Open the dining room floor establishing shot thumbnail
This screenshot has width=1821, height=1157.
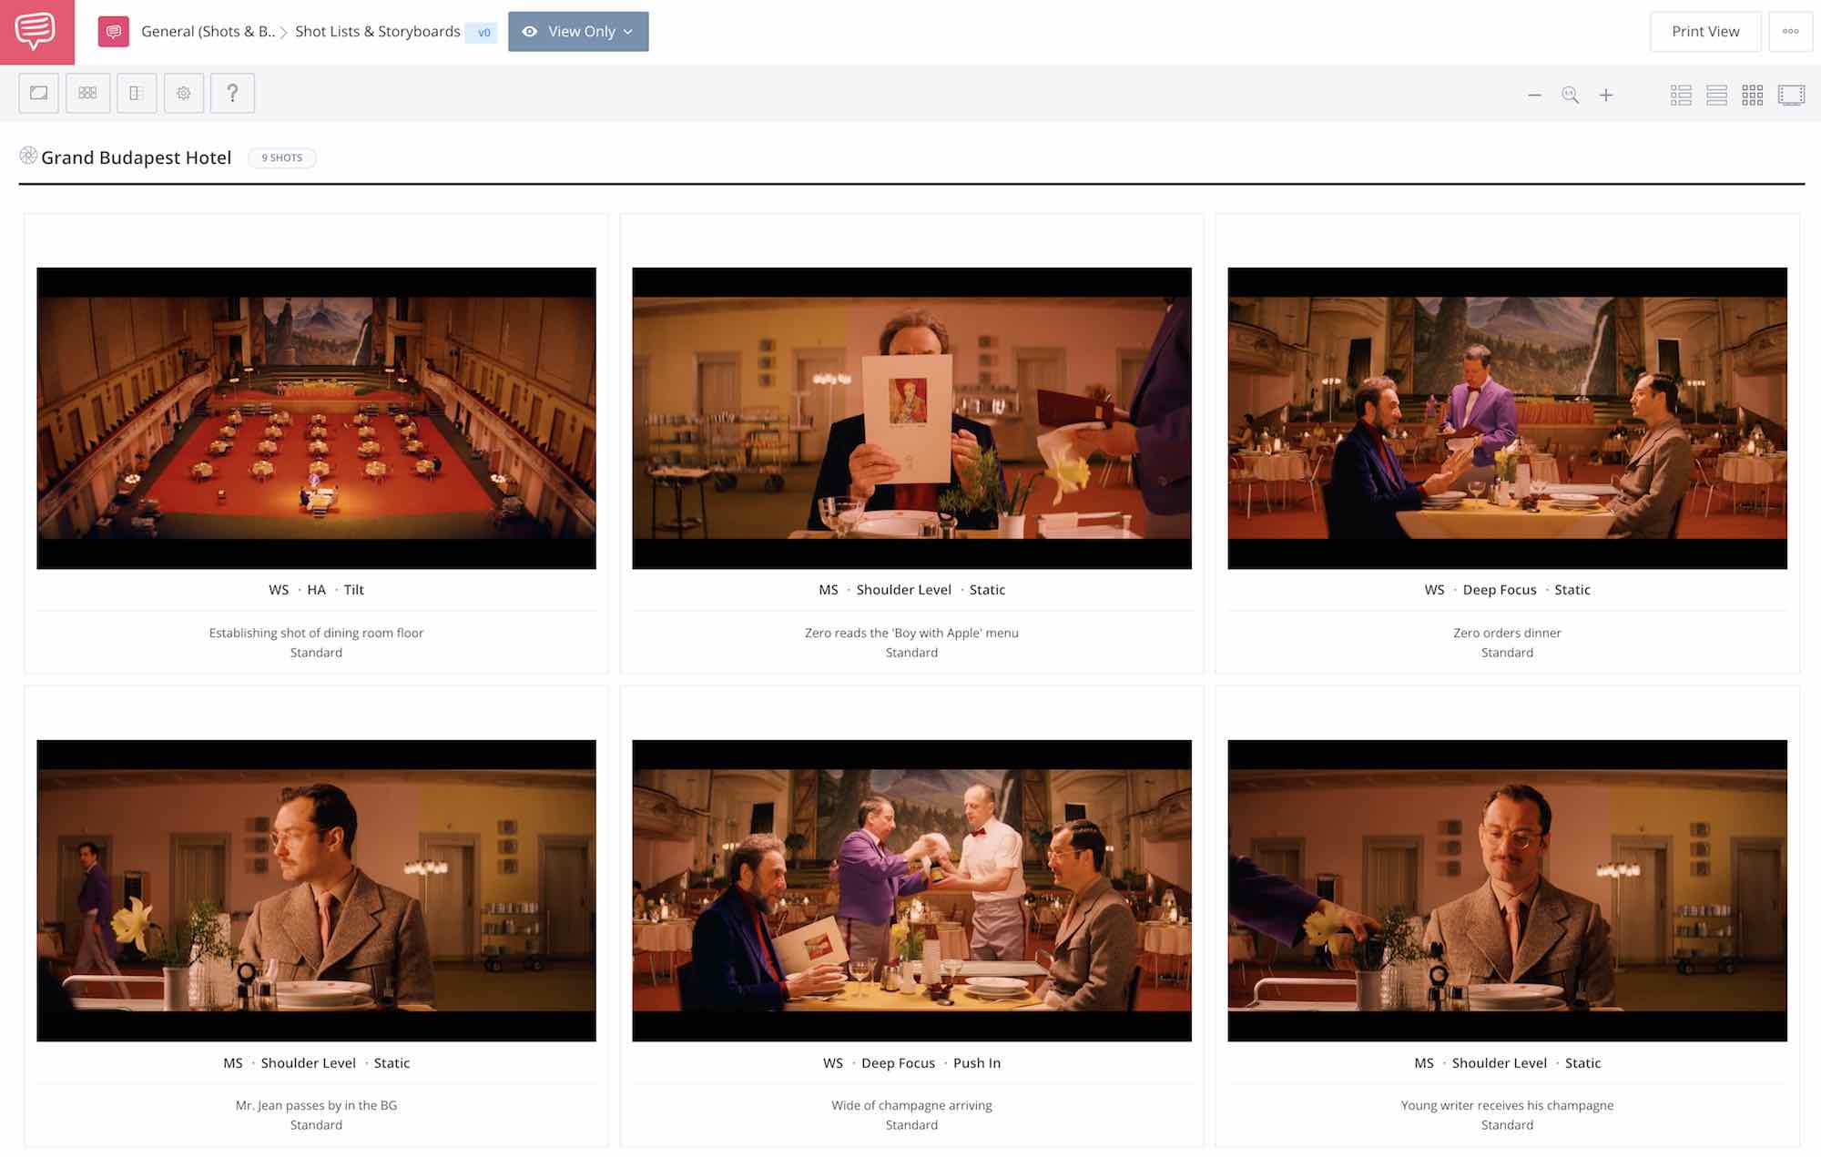(316, 418)
